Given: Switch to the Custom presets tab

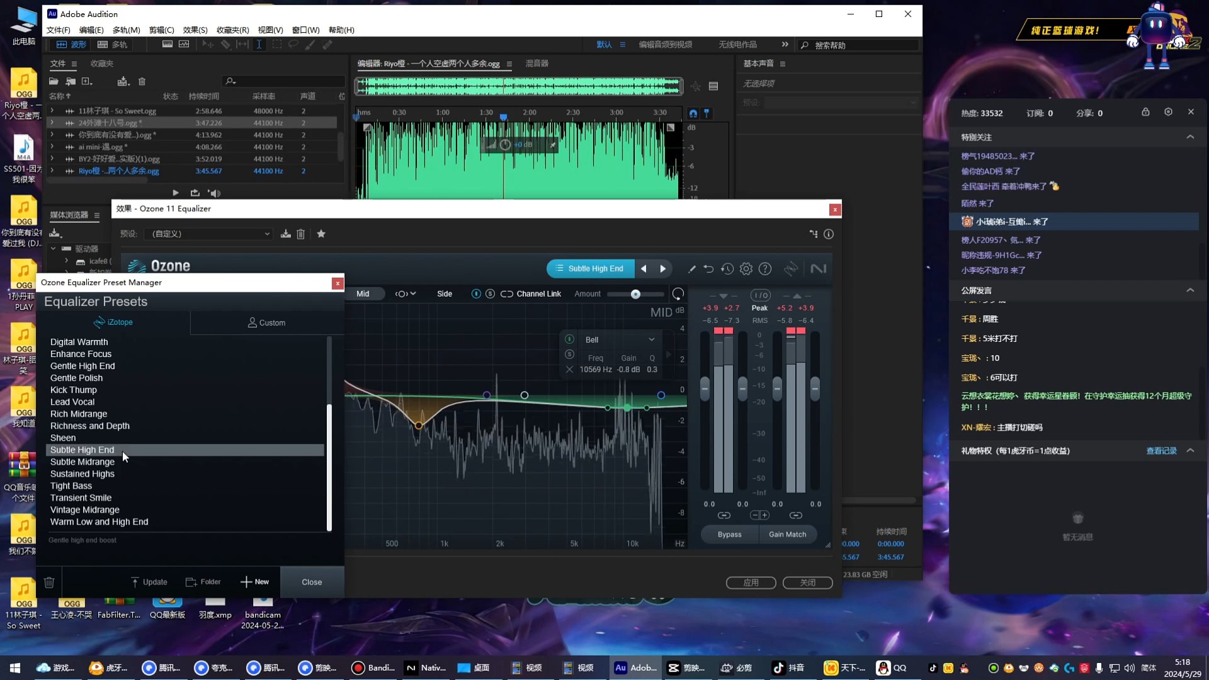Looking at the screenshot, I should pyautogui.click(x=267, y=322).
